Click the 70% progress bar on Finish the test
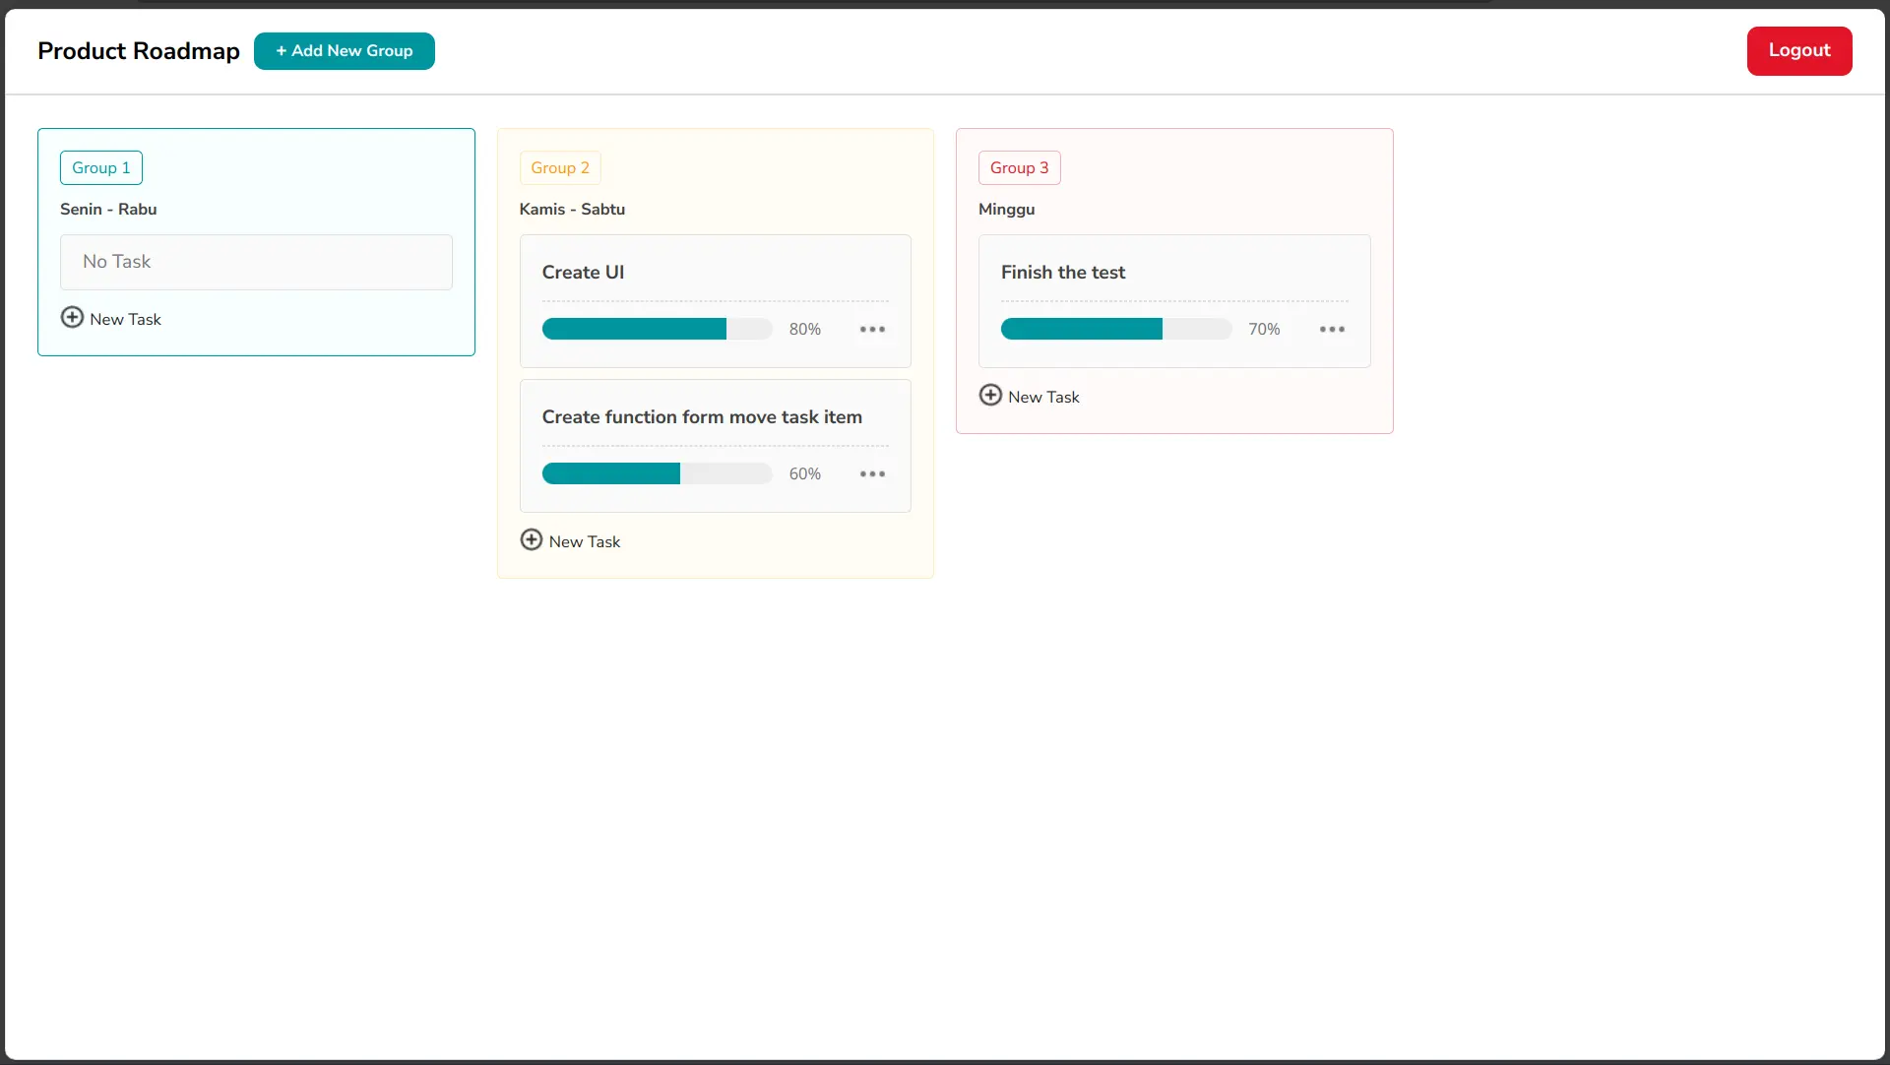Screen dimensions: 1890x1065 [x=1115, y=329]
